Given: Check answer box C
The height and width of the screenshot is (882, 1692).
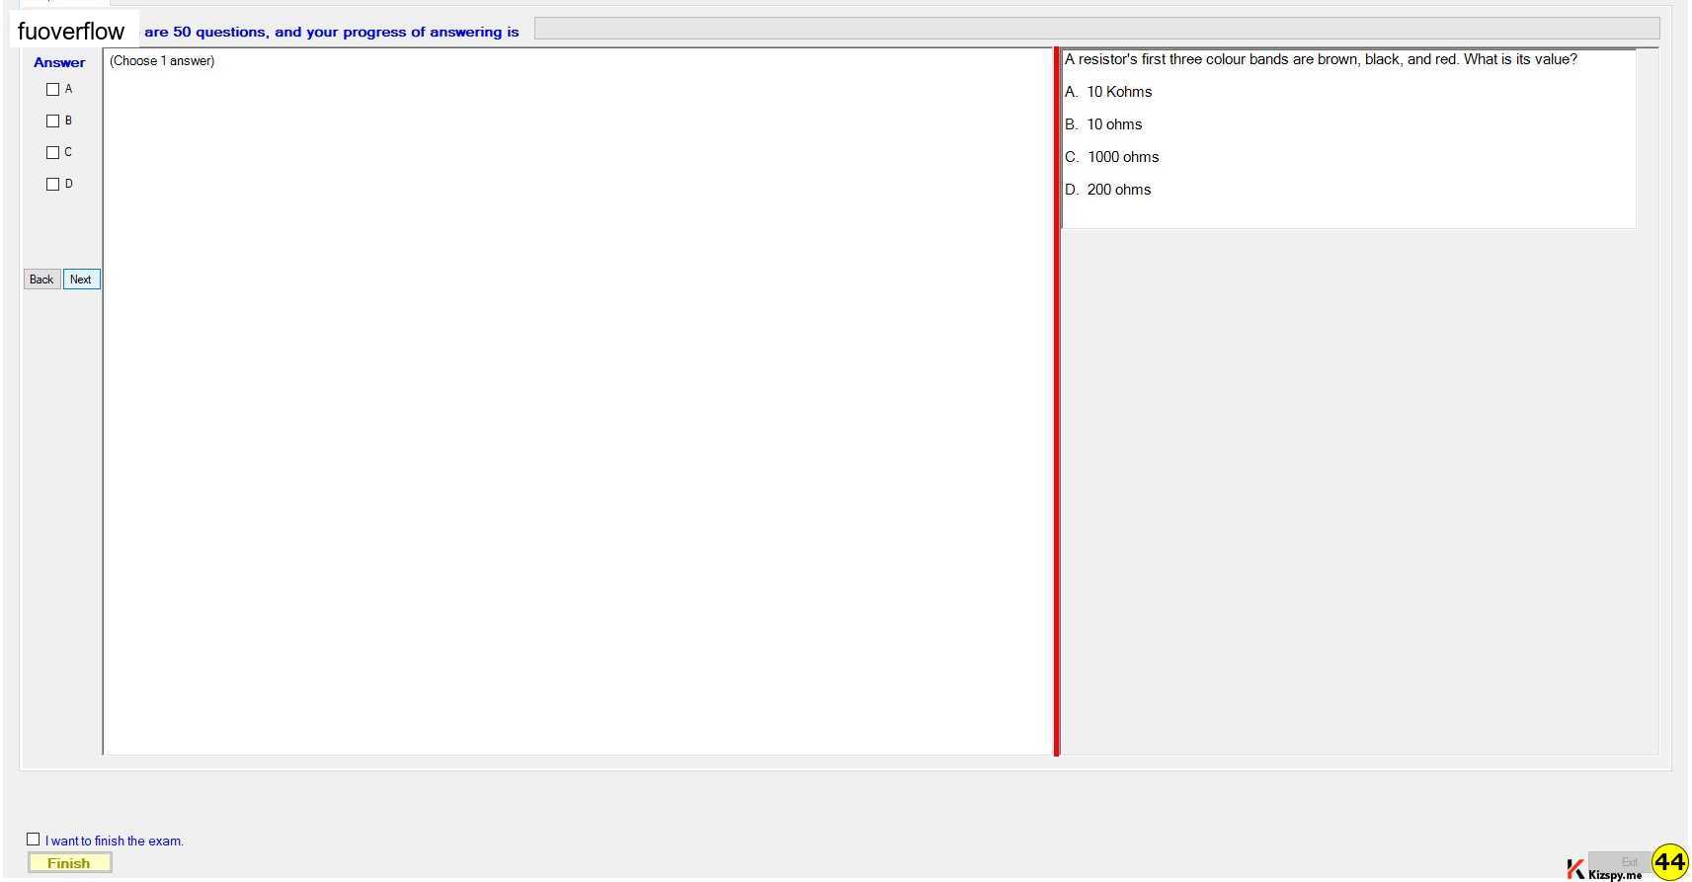Looking at the screenshot, I should 53,153.
